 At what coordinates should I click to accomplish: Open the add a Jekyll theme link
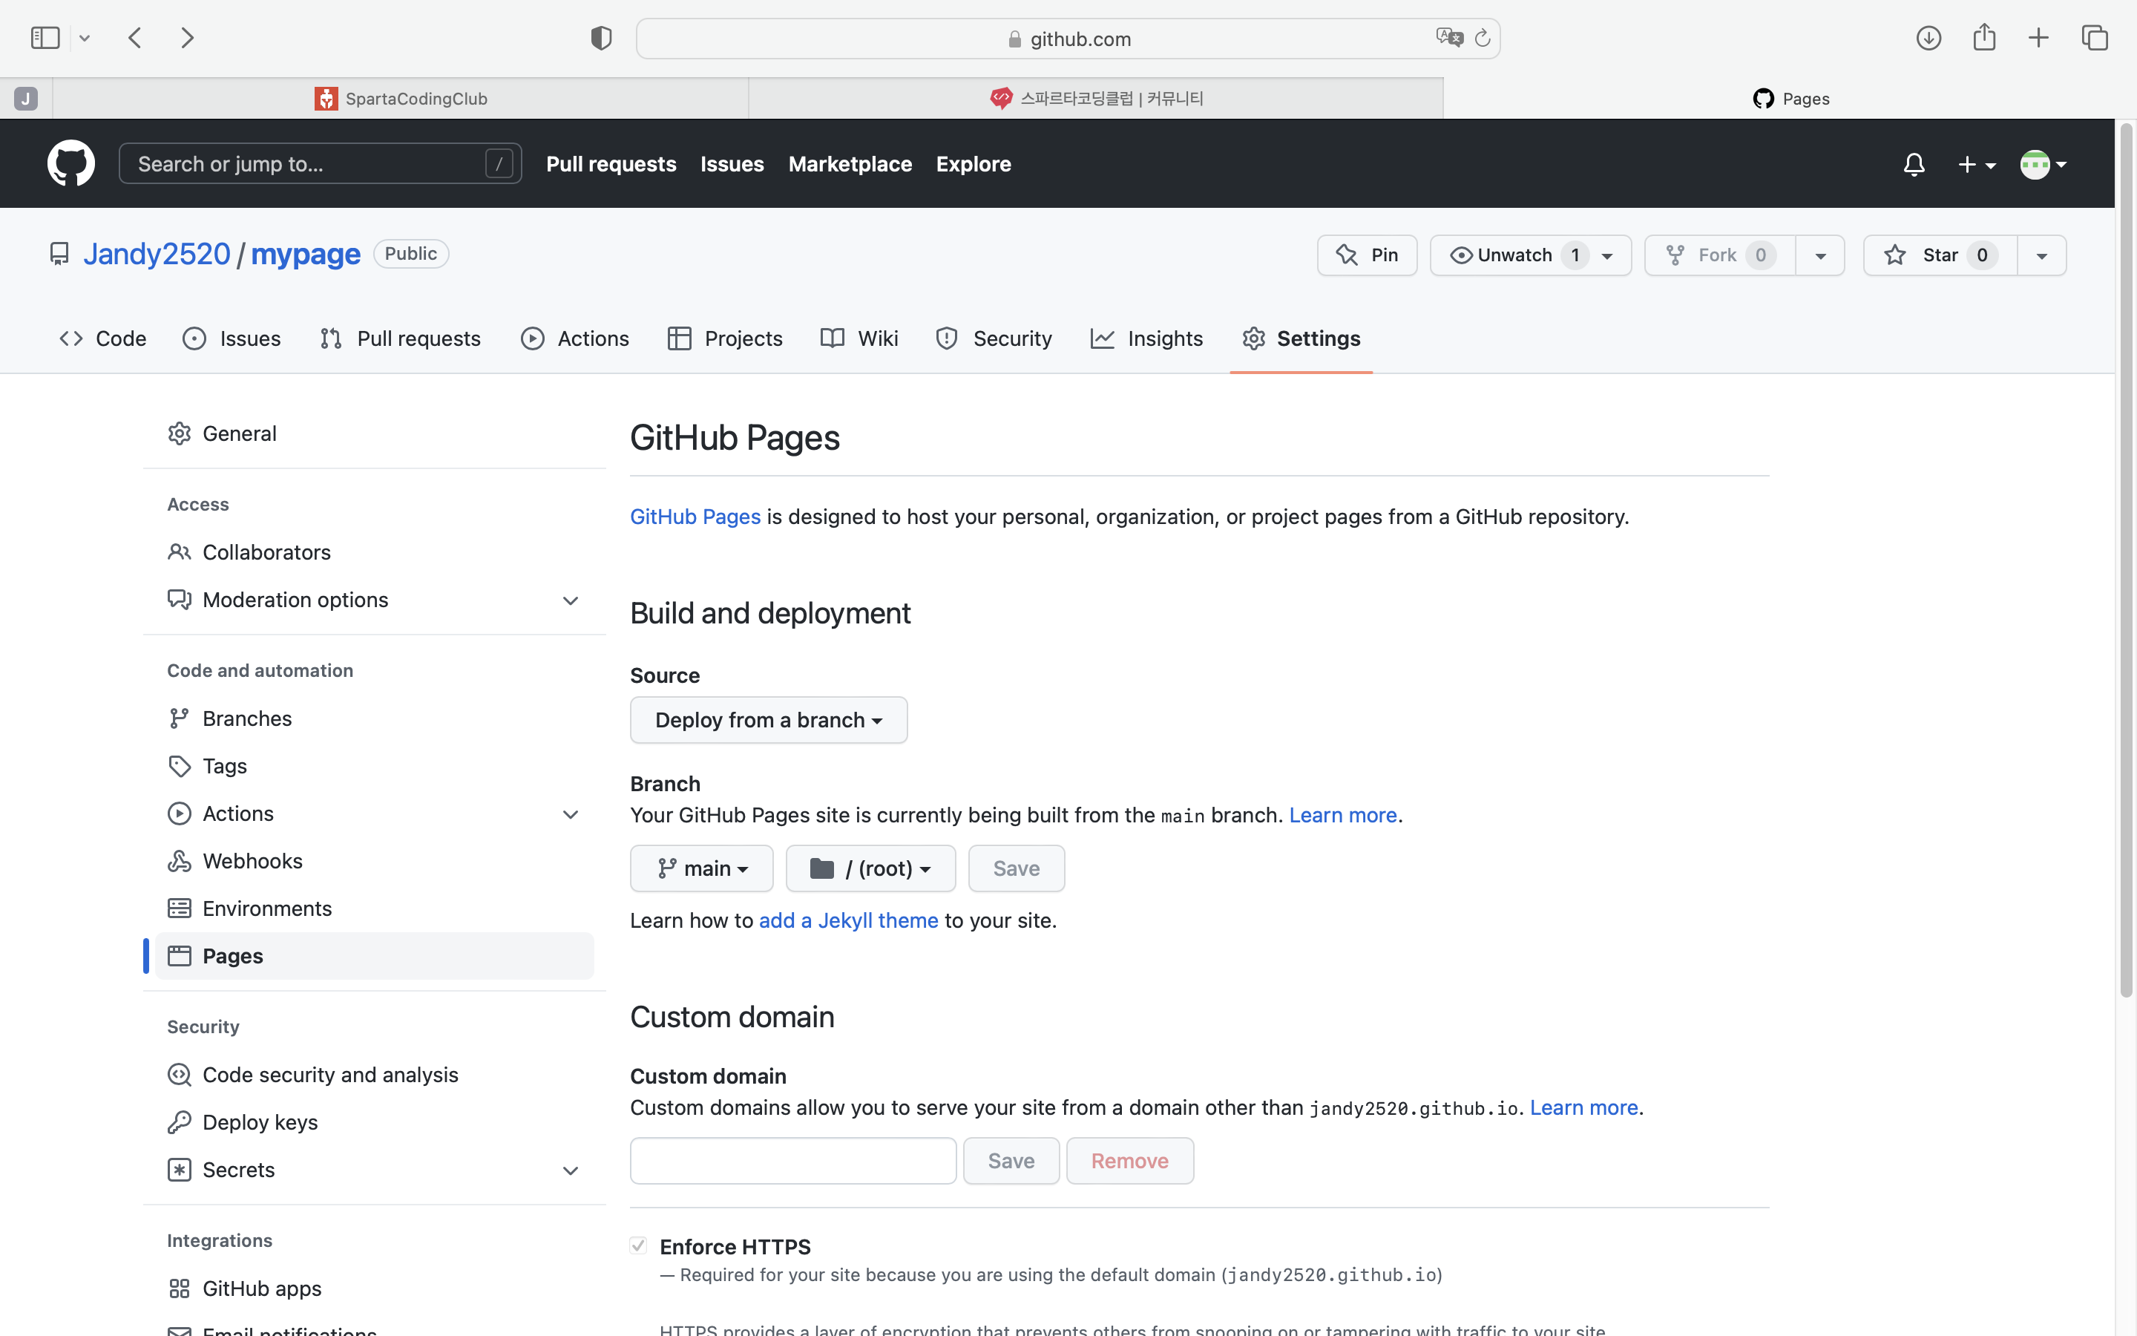click(x=849, y=920)
